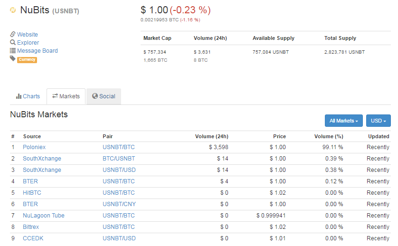The image size is (398, 246).
Task: Open SouthXchange link in row 2
Action: (x=42, y=159)
